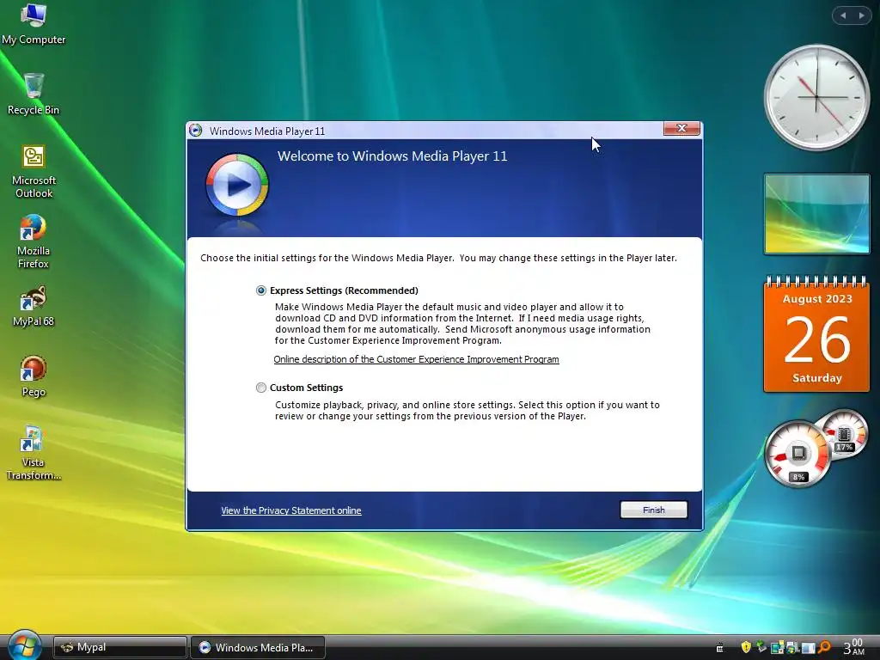Click the slideshow picture gadget thumbnail
Image resolution: width=880 pixels, height=660 pixels.
click(816, 214)
